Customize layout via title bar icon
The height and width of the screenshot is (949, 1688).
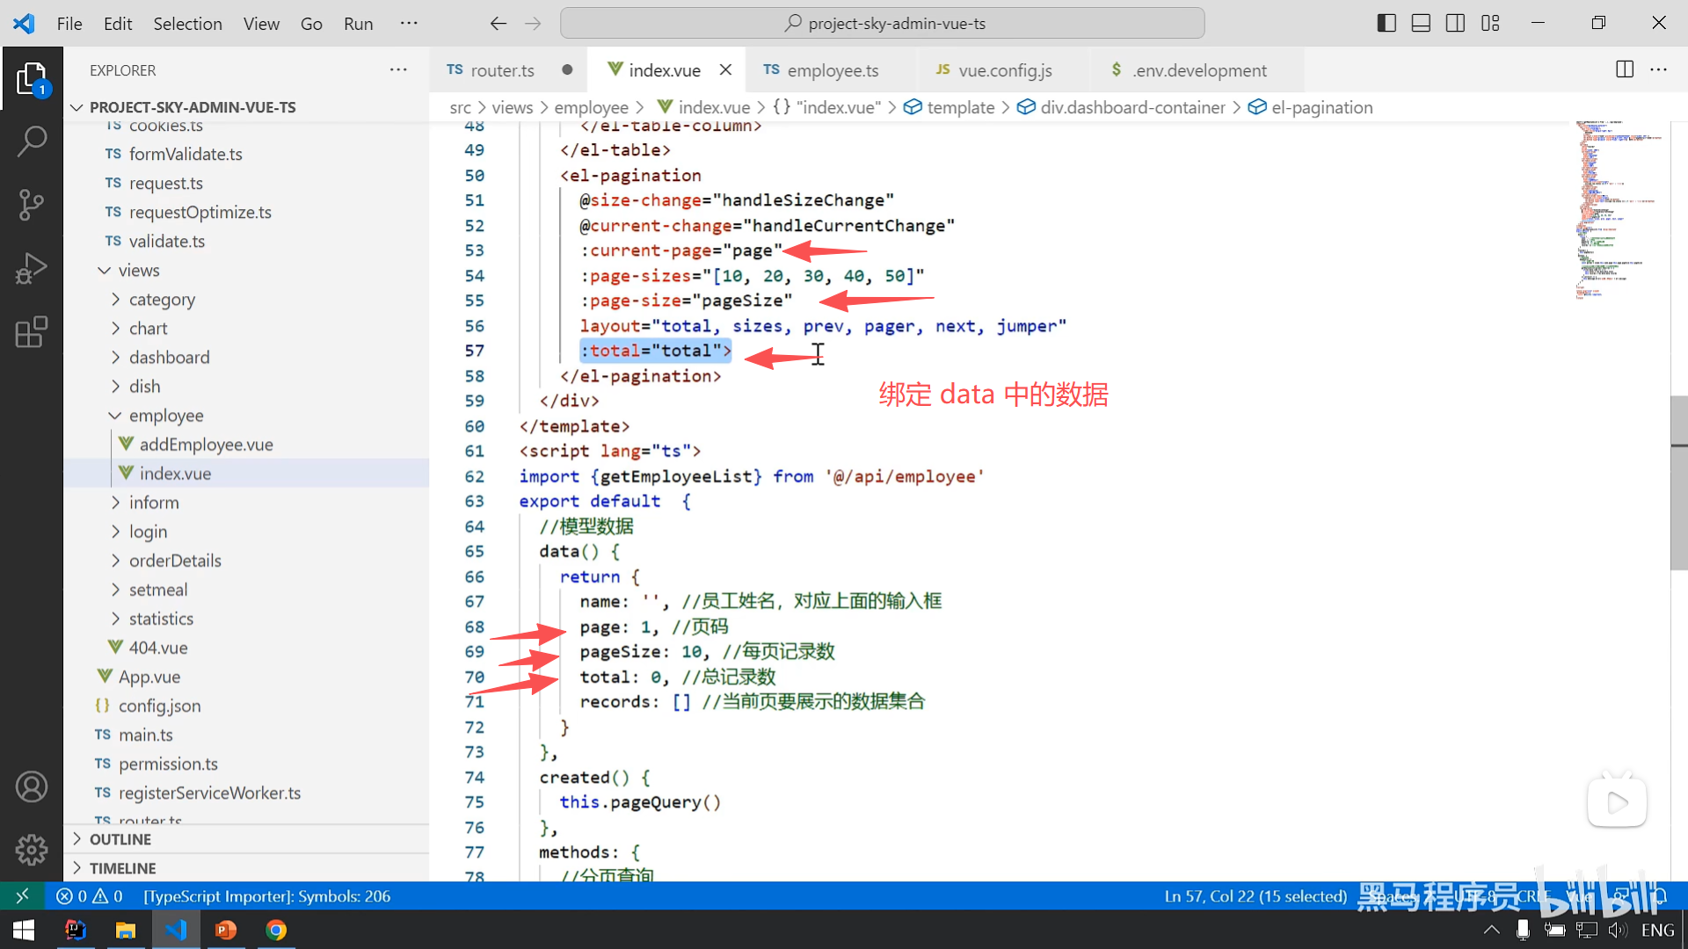coord(1490,24)
